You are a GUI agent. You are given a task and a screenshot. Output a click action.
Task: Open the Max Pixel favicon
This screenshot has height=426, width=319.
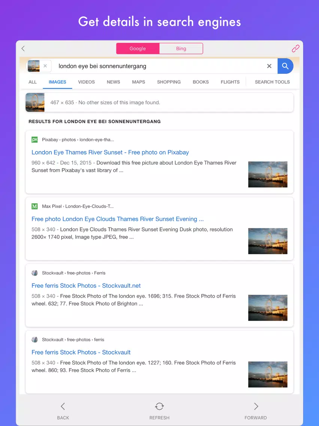[x=35, y=206]
